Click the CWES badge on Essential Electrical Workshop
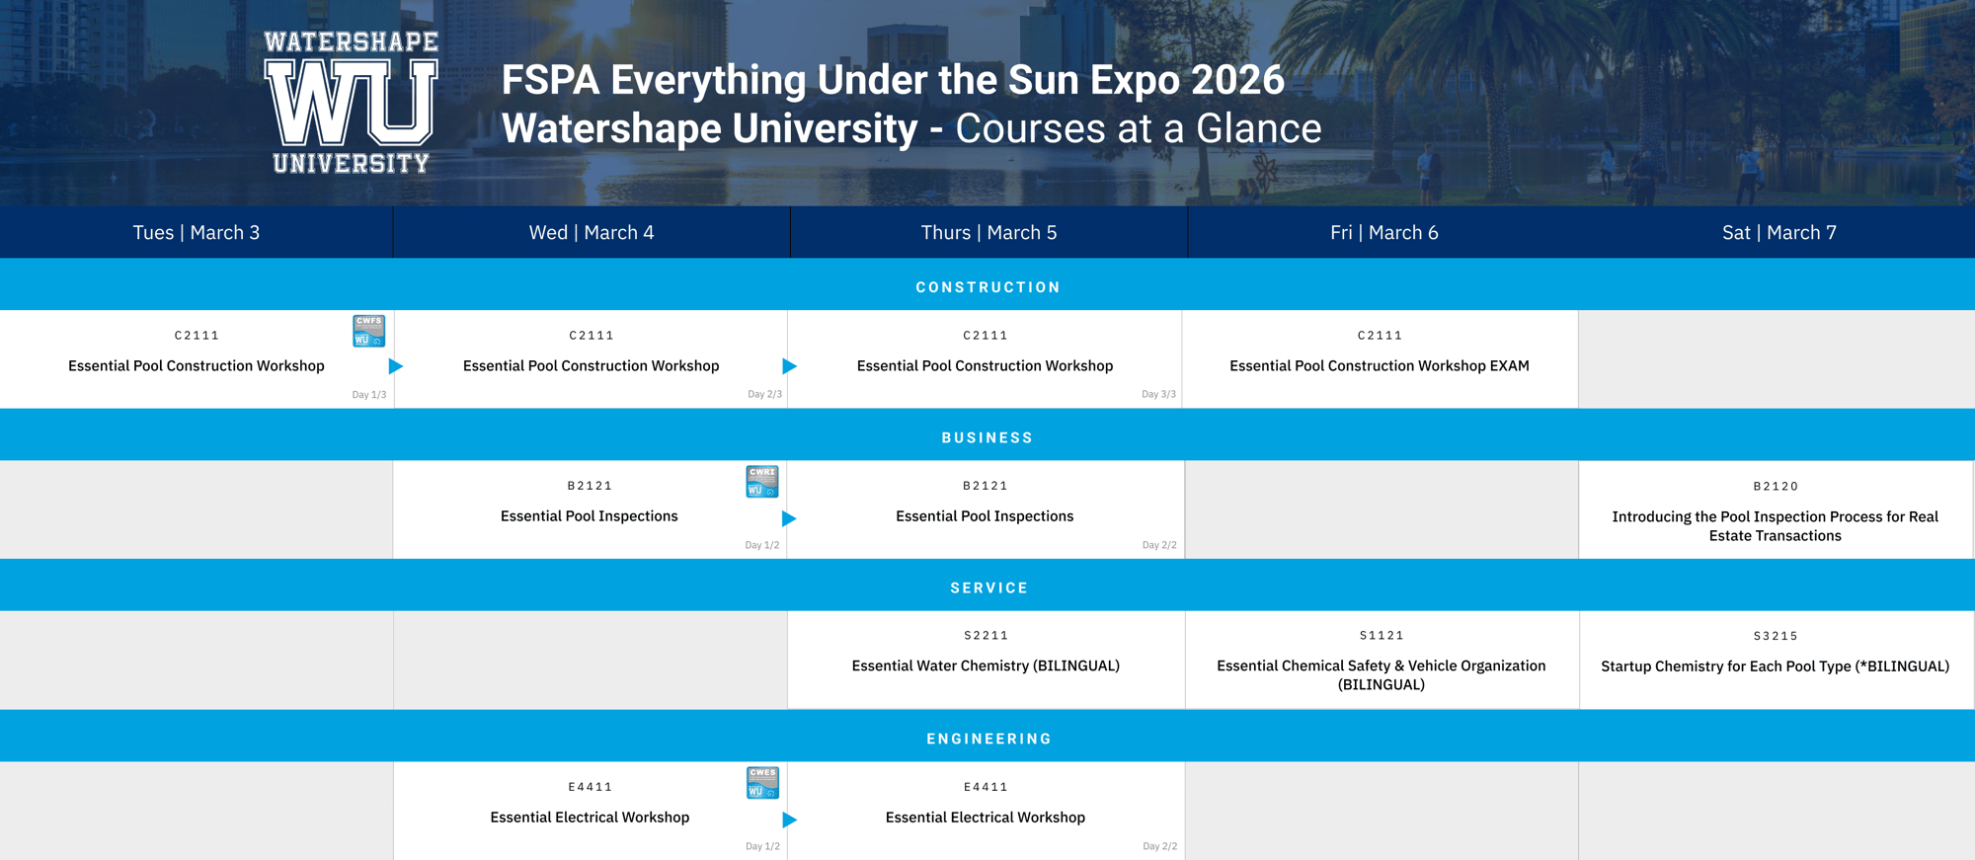The width and height of the screenshot is (1975, 860). pos(761,782)
